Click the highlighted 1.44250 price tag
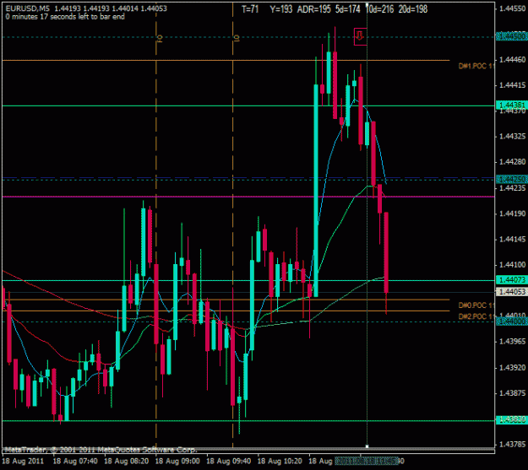 point(512,180)
